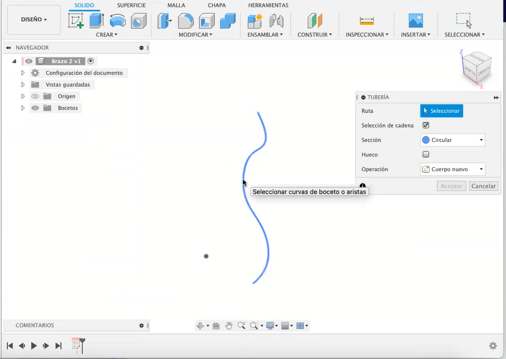Click the sketch feature in timeline

[x=76, y=345]
